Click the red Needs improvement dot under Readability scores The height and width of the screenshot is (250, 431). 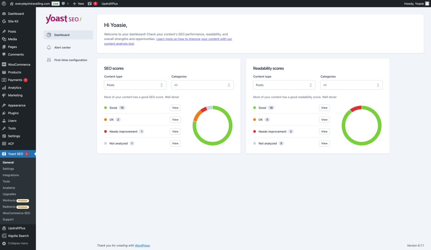tap(254, 131)
